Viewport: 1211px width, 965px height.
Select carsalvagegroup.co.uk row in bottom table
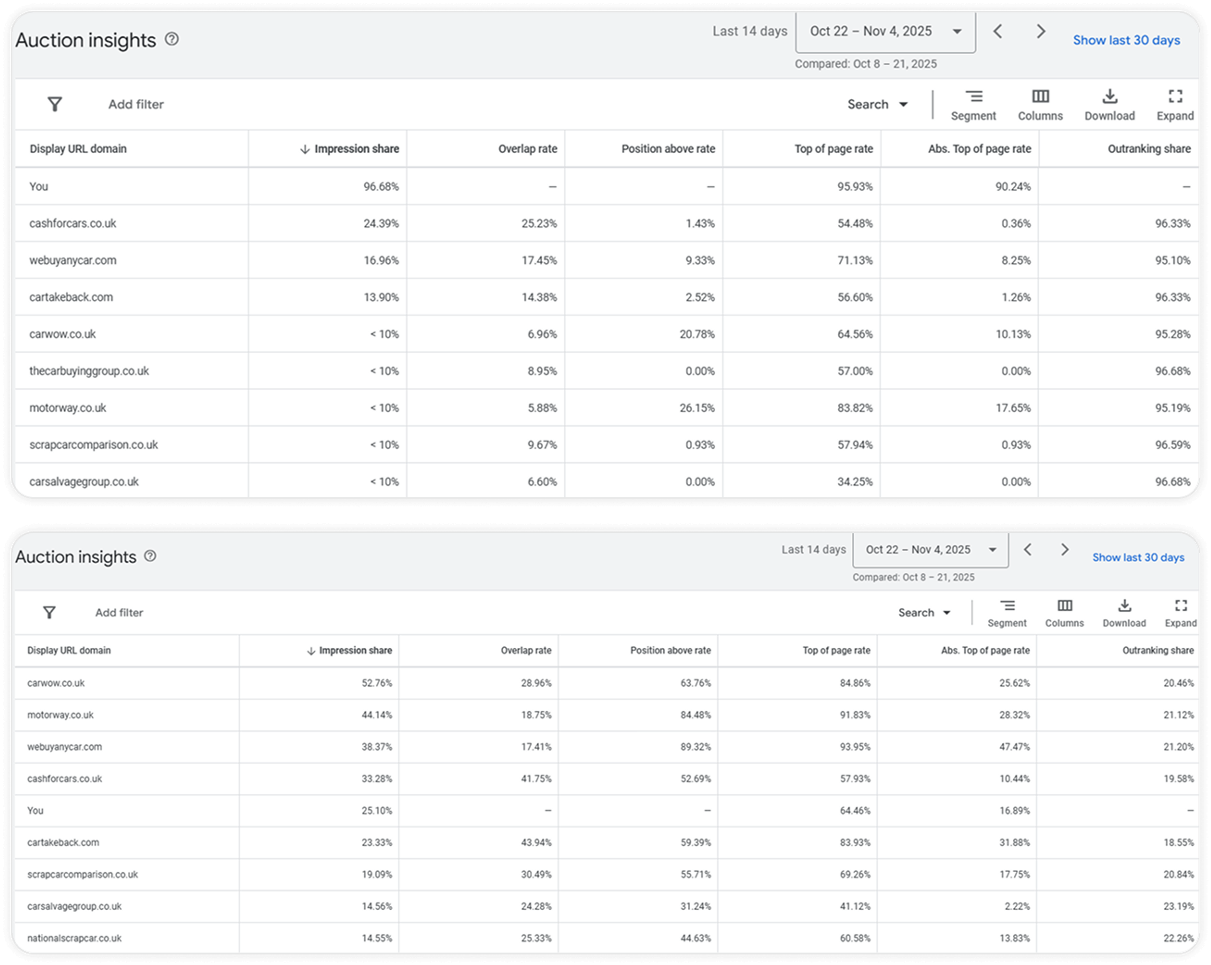(x=606, y=907)
